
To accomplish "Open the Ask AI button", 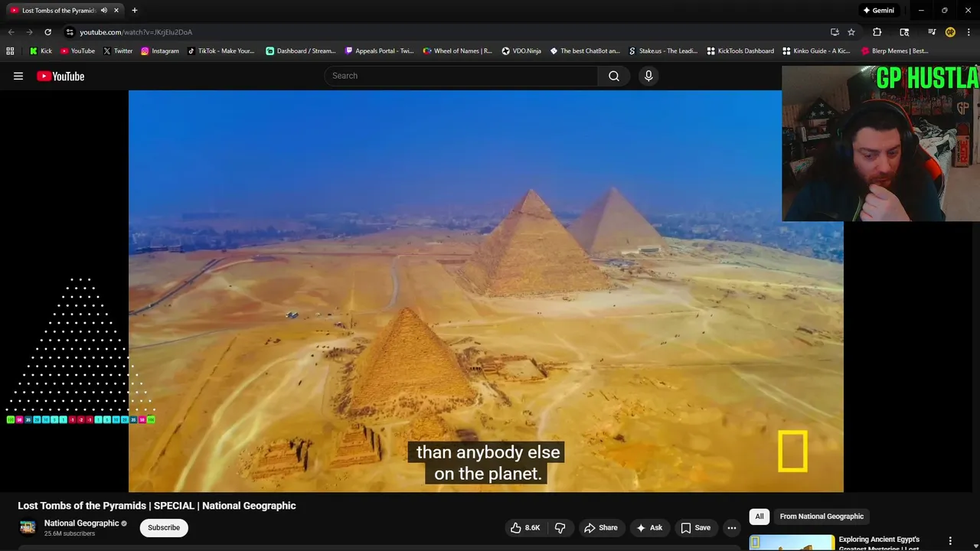I will (649, 527).
